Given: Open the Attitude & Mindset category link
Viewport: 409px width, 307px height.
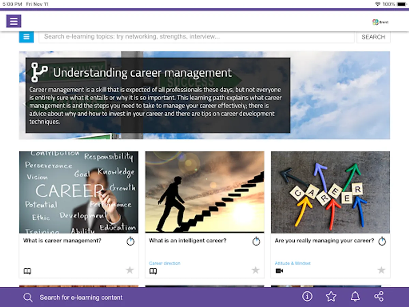Looking at the screenshot, I should click(x=292, y=263).
